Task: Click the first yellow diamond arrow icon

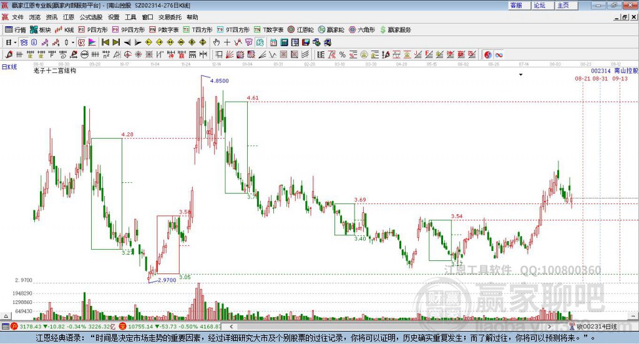Action: (x=149, y=42)
